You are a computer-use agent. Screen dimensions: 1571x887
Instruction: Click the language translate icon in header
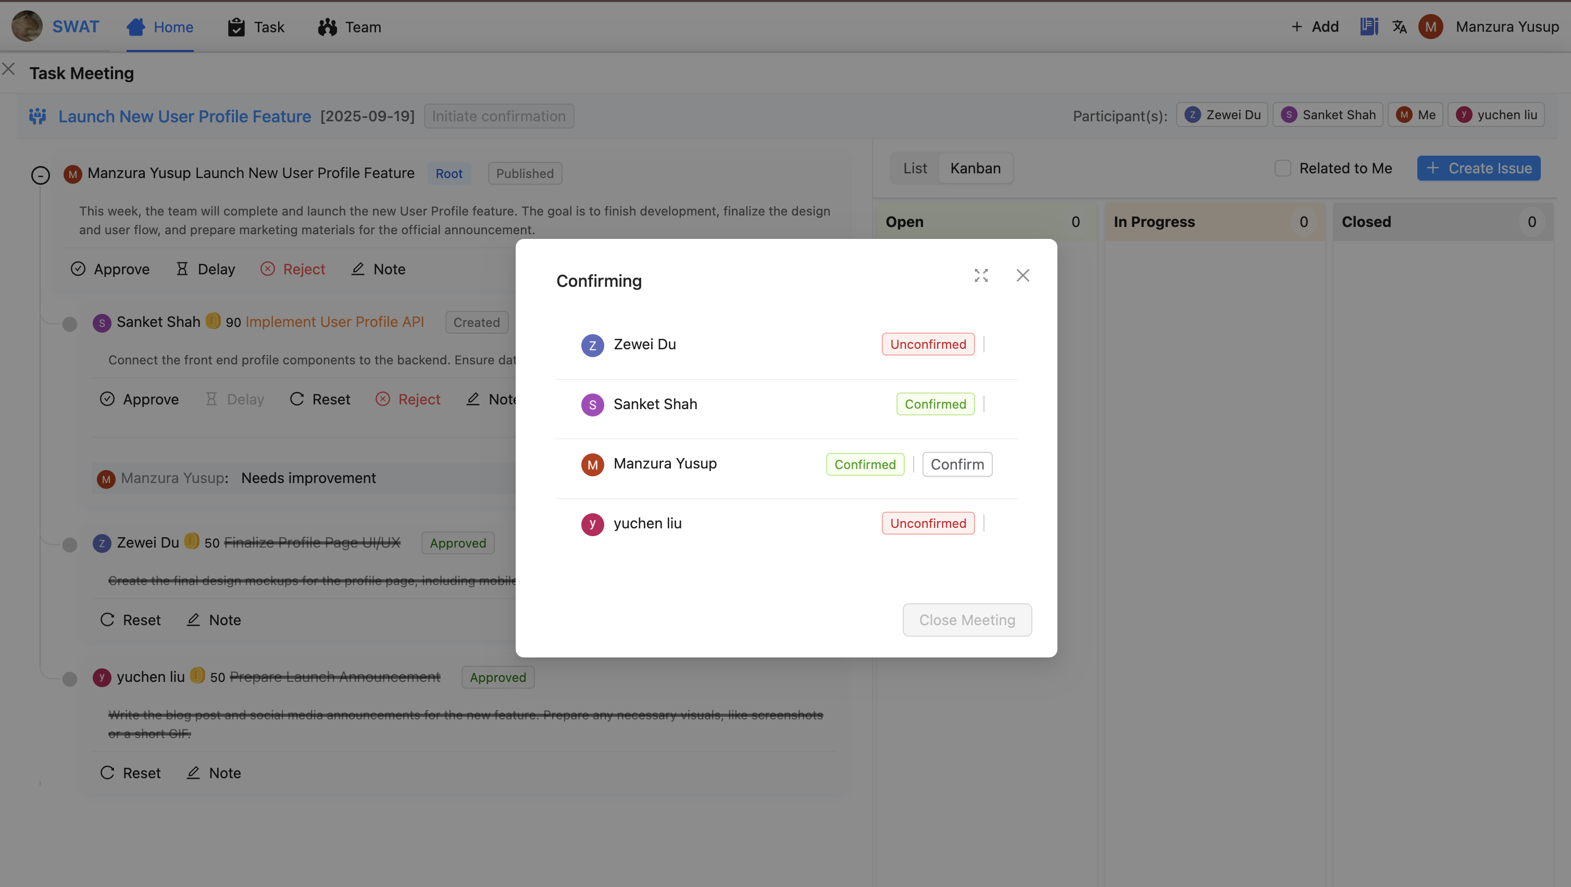[1399, 27]
